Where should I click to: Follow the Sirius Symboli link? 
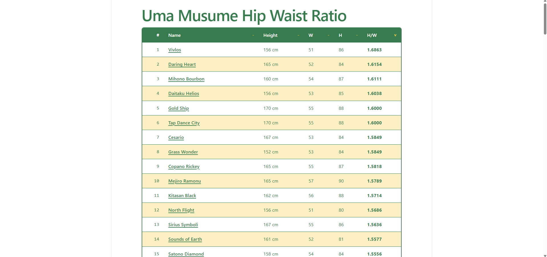click(x=183, y=225)
